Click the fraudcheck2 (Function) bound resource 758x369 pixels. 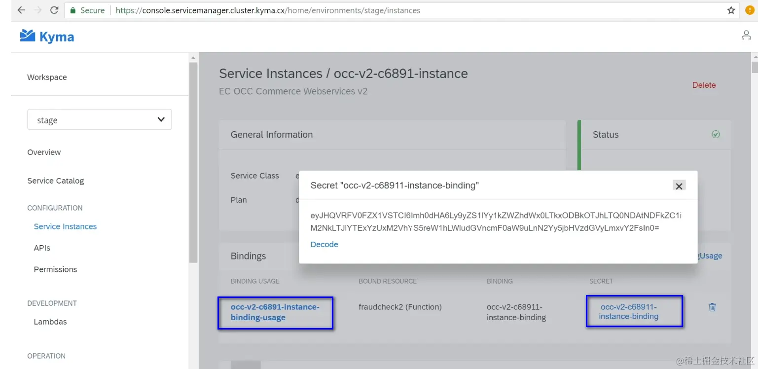[400, 307]
